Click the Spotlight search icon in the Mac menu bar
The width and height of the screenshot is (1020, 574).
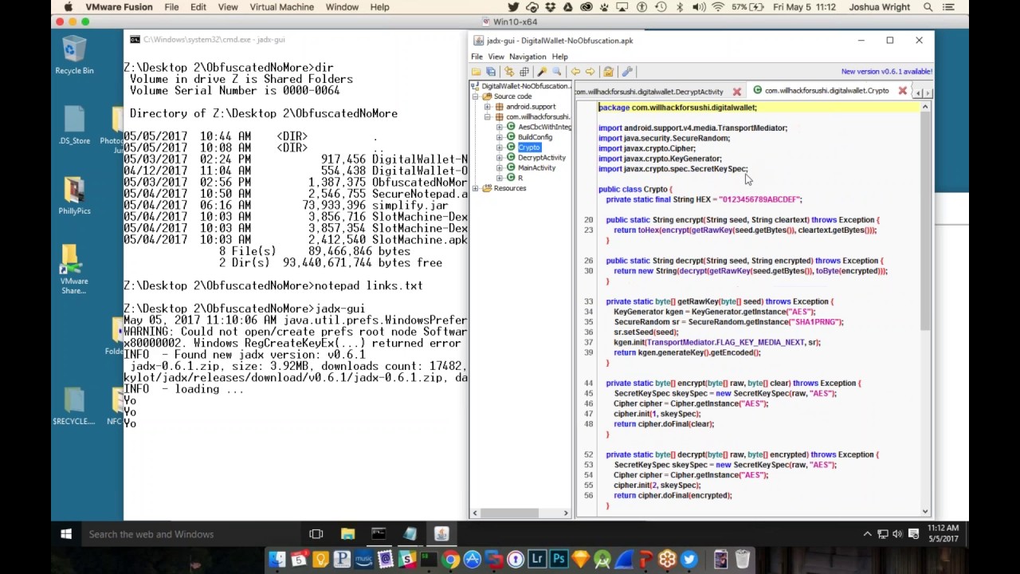coord(928,7)
